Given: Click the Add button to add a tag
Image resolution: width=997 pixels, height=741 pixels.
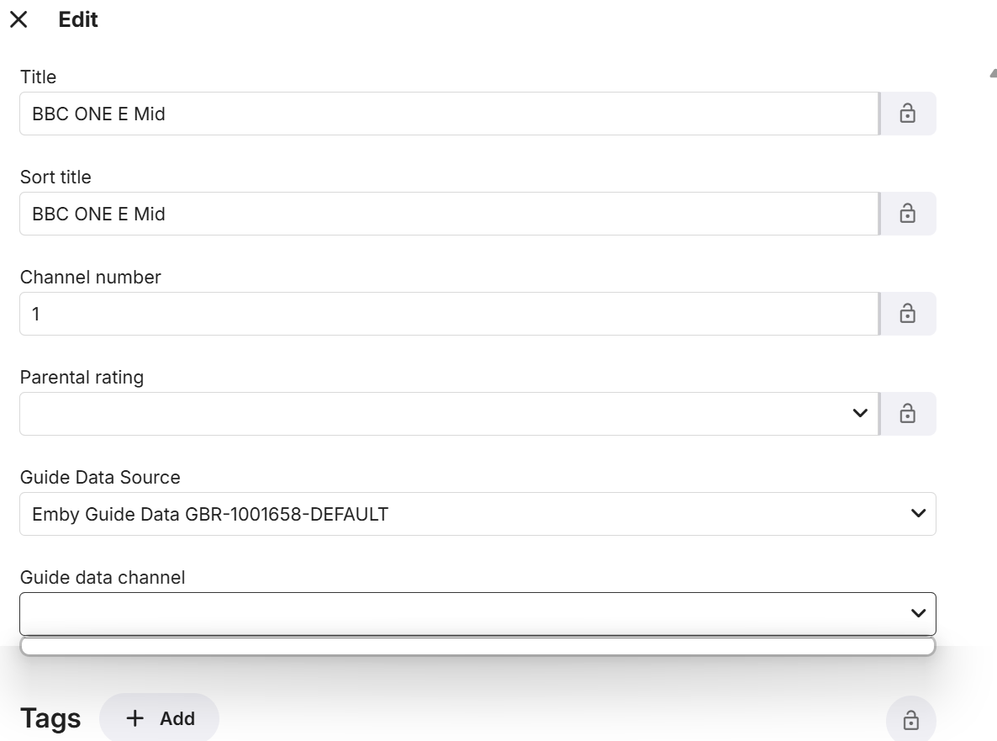Looking at the screenshot, I should click(x=159, y=718).
